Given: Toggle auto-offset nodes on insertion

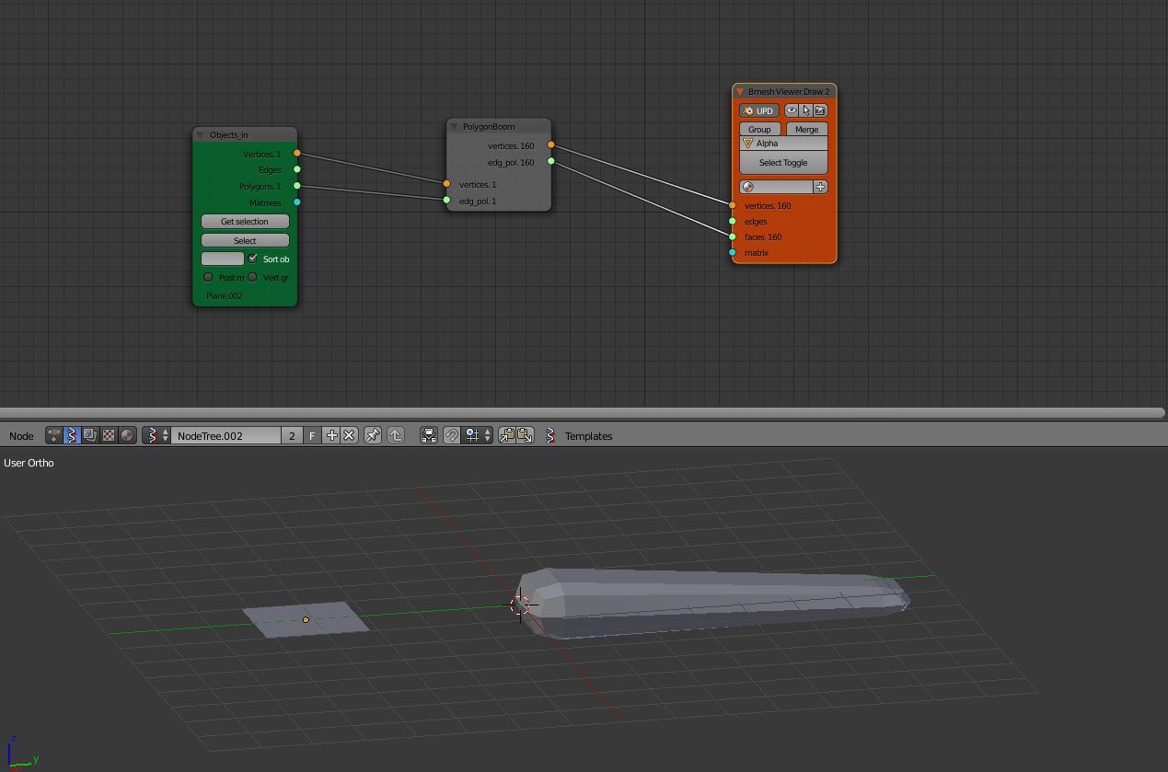Looking at the screenshot, I should coord(429,435).
